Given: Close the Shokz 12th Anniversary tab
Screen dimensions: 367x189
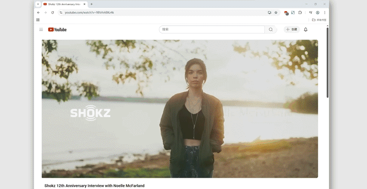Looking at the screenshot, I should pyautogui.click(x=84, y=4).
